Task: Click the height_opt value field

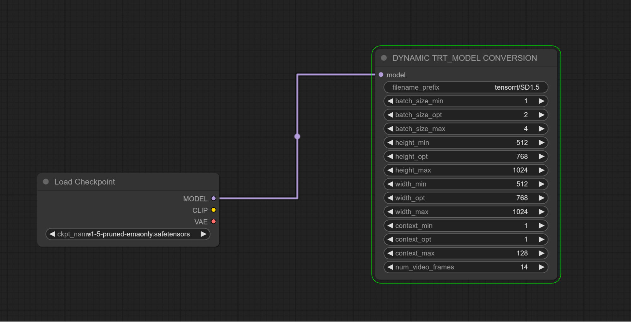Action: [x=466, y=157]
